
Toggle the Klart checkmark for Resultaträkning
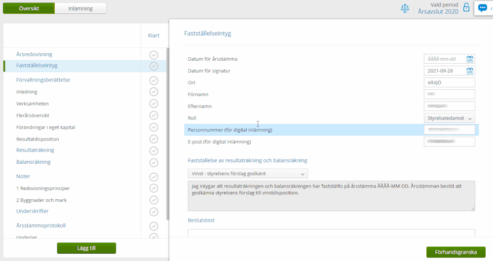pyautogui.click(x=153, y=150)
